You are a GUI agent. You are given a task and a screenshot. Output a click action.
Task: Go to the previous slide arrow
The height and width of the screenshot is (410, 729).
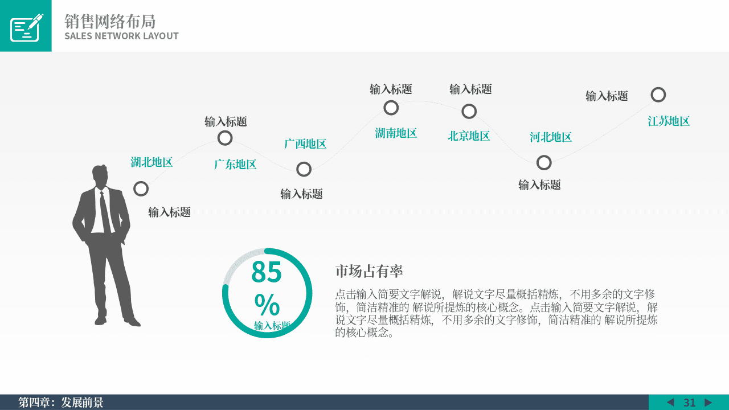[x=670, y=403]
